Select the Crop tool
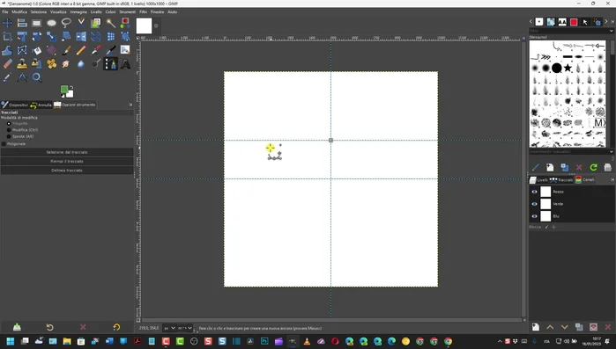The height and width of the screenshot is (349, 616). tap(7, 37)
